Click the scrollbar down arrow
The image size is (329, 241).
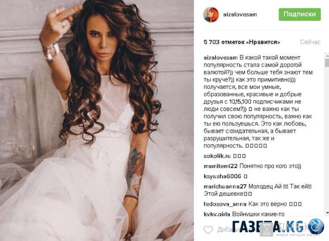(327, 213)
